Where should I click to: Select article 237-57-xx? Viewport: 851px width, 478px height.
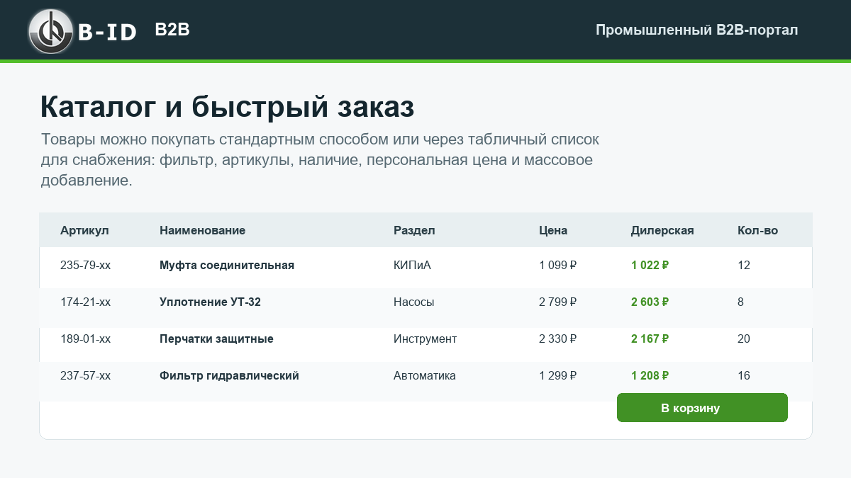[85, 376]
